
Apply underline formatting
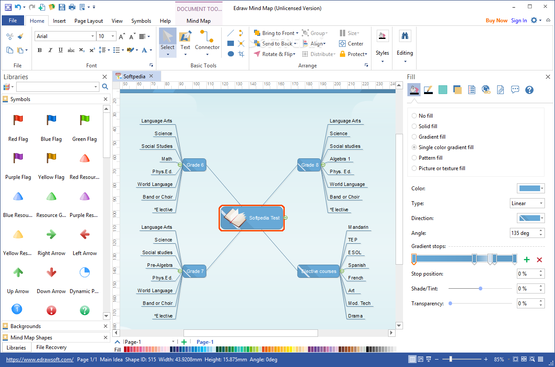[x=60, y=50]
